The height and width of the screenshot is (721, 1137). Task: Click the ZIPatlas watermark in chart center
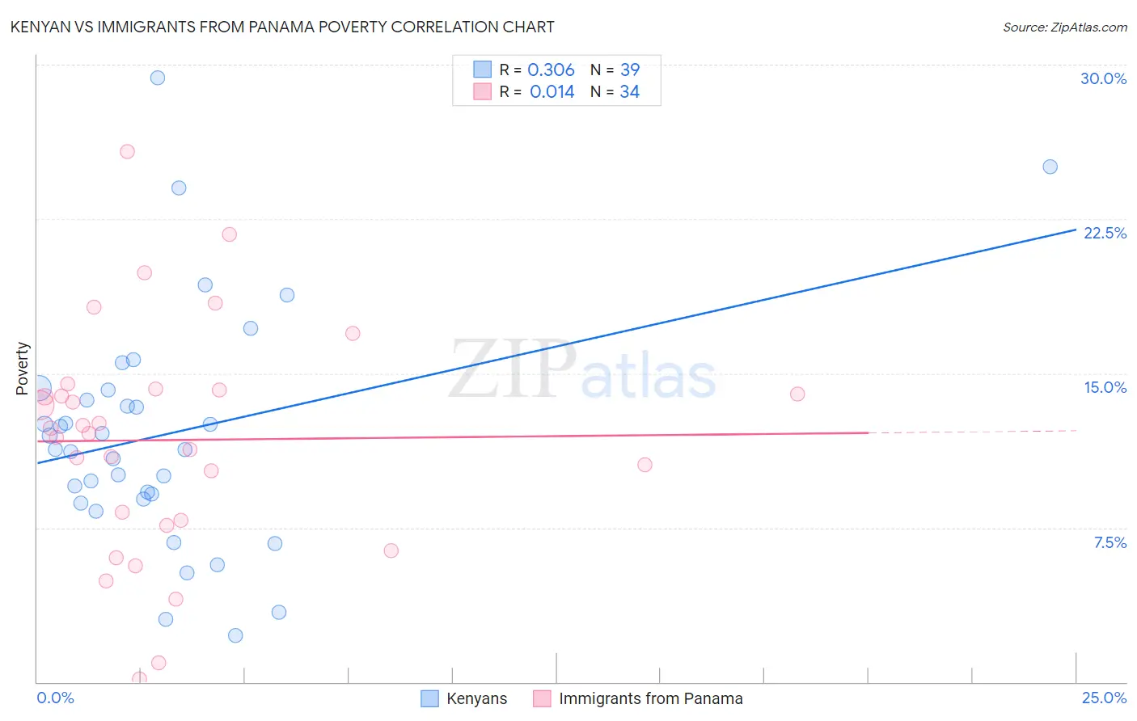pos(582,370)
